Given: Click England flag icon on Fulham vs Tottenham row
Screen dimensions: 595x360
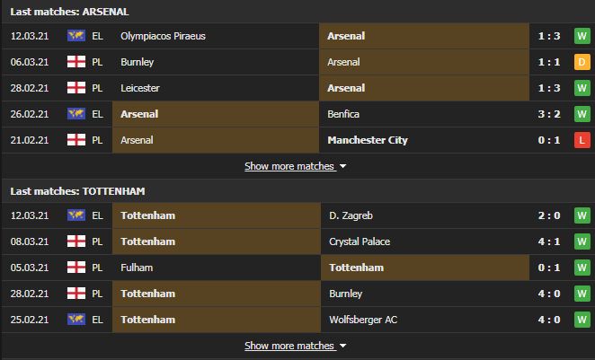Looking at the screenshot, I should [76, 268].
